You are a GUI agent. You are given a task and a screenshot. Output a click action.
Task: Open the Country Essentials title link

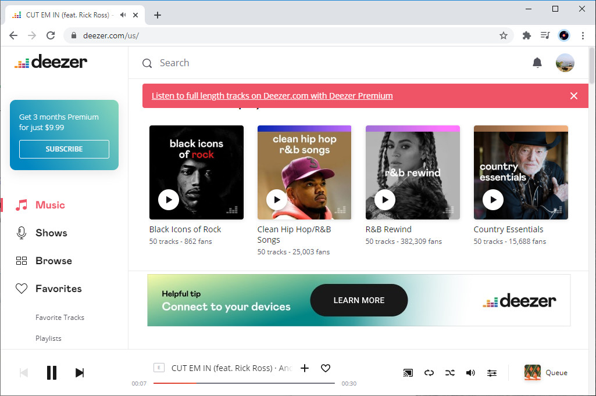[x=508, y=229]
